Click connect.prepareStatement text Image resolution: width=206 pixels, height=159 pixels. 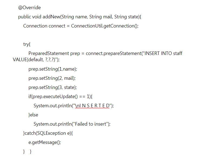coord(113,53)
